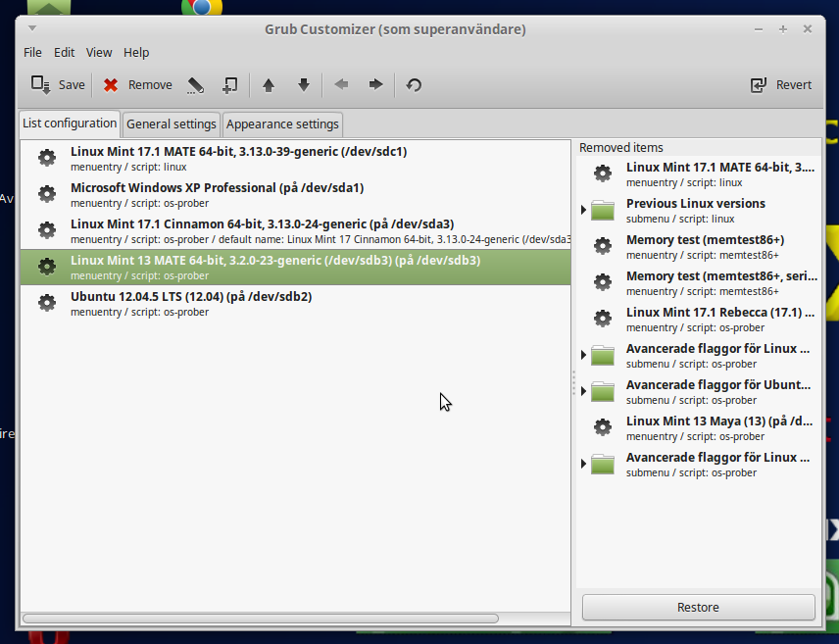Screen dimensions: 839x644
Task: Click the Save toolbar button
Action: coord(58,84)
